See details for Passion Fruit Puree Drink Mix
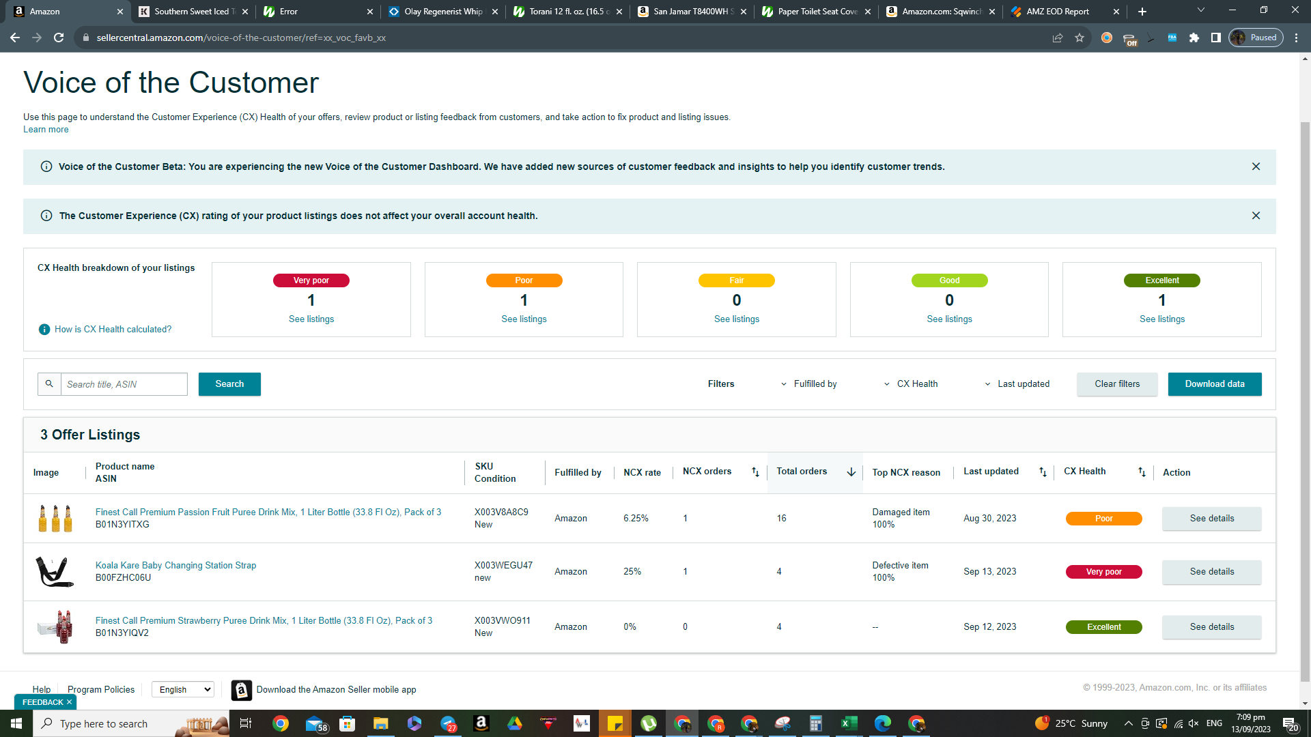The height and width of the screenshot is (737, 1311). coord(1212,519)
